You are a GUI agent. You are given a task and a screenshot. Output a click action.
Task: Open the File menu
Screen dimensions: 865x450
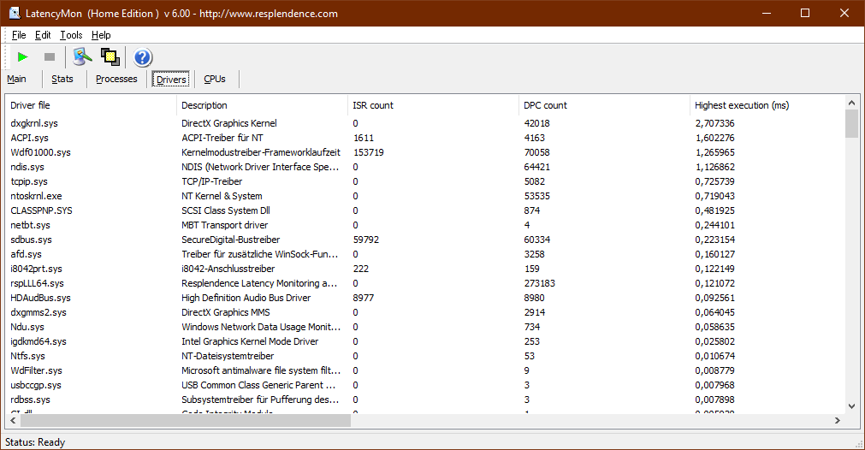click(x=19, y=35)
